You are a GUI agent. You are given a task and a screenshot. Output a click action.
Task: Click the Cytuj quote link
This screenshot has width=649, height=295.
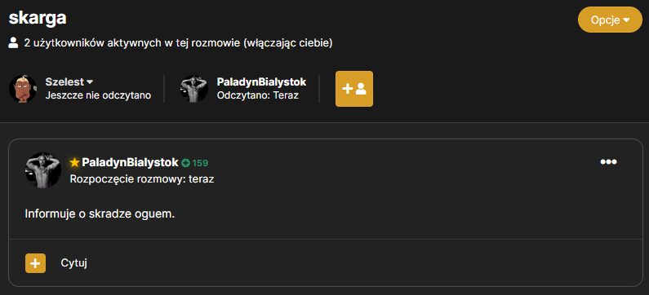tap(74, 263)
